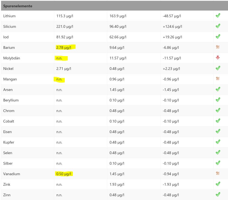Screen dimensions: 228x200
Task: Click the Lithium element name
Action: 9,16
